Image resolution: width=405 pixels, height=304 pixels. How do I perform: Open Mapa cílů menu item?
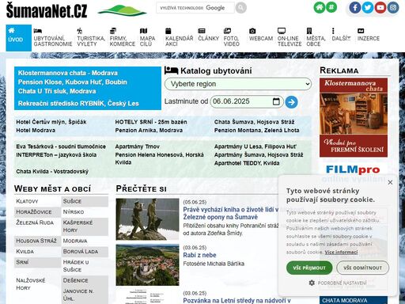147,38
